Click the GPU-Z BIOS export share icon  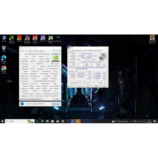pyautogui.click(x=52, y=64)
